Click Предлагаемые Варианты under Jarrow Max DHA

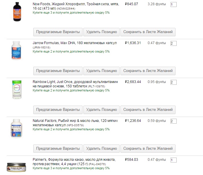tap(58, 71)
